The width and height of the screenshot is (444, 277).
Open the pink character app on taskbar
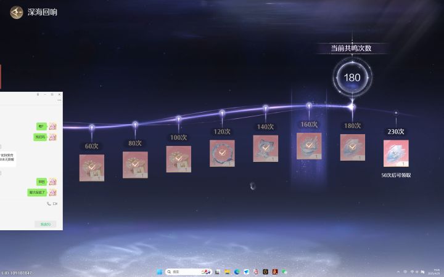(256, 272)
